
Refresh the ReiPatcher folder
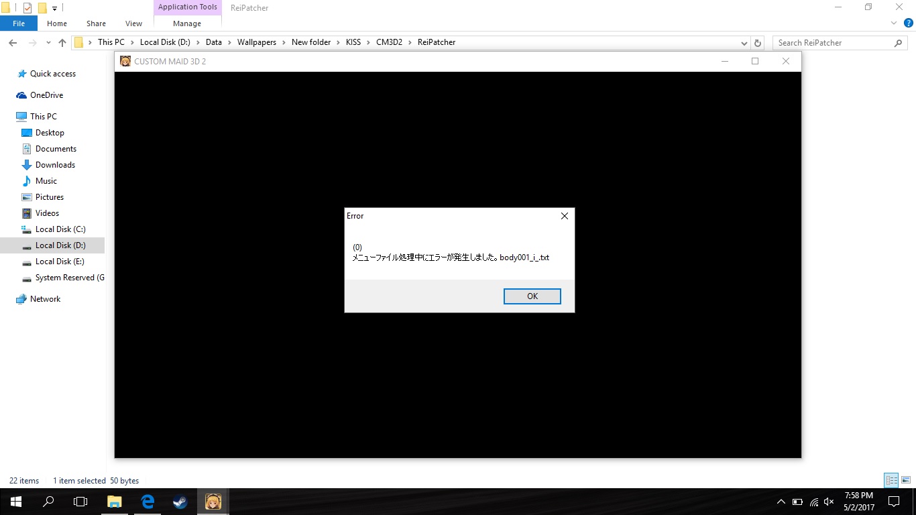point(758,43)
